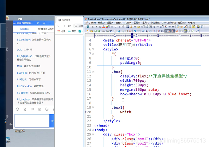The width and height of the screenshot is (209, 147).
Task: Click the scissors screenshot icon in chat toolbar
Action: 25,109
